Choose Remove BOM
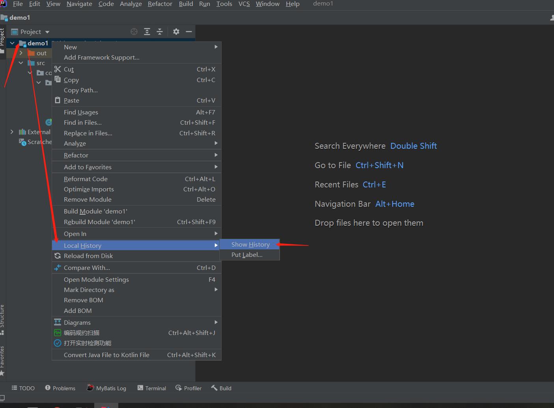This screenshot has height=408, width=554. tap(136, 300)
